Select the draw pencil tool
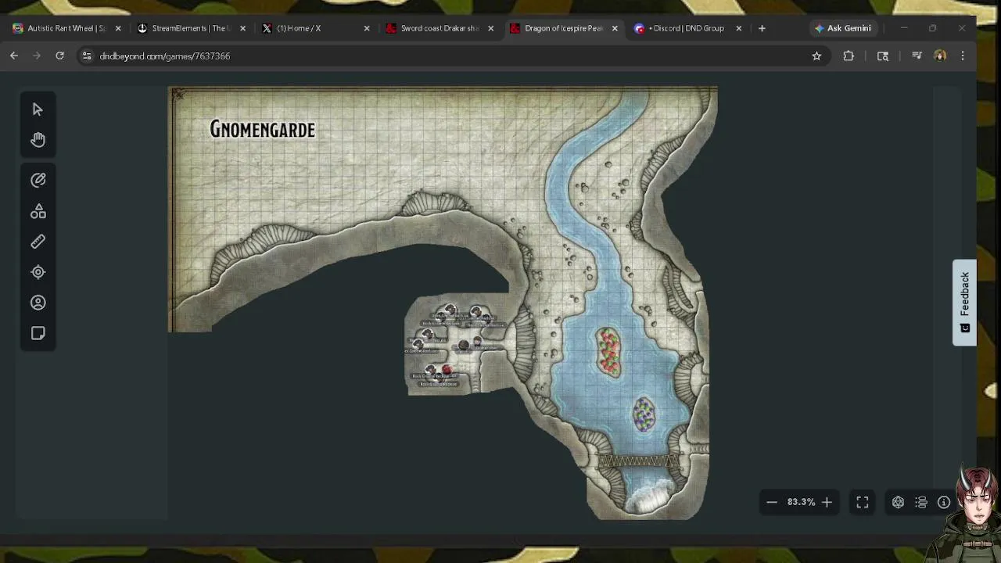The image size is (1001, 563). click(x=38, y=180)
